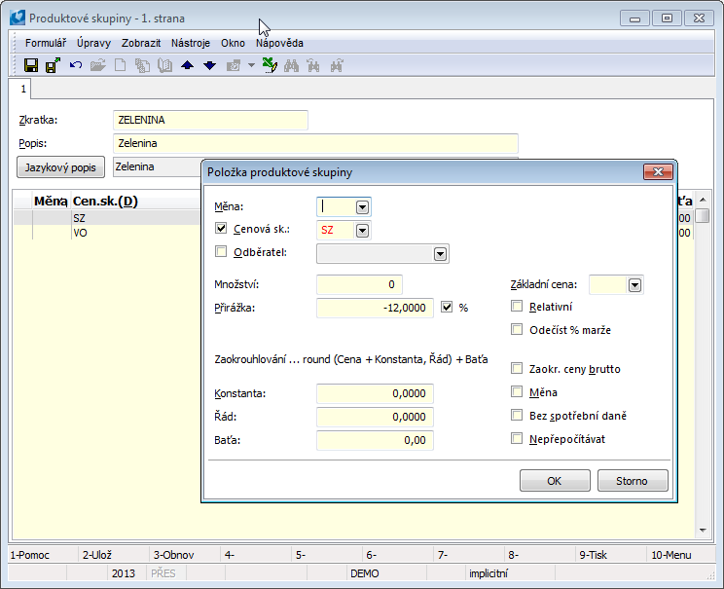Viewport: 724px width, 589px height.
Task: Click the Save floppy disk toolbar icon
Action: (31, 65)
